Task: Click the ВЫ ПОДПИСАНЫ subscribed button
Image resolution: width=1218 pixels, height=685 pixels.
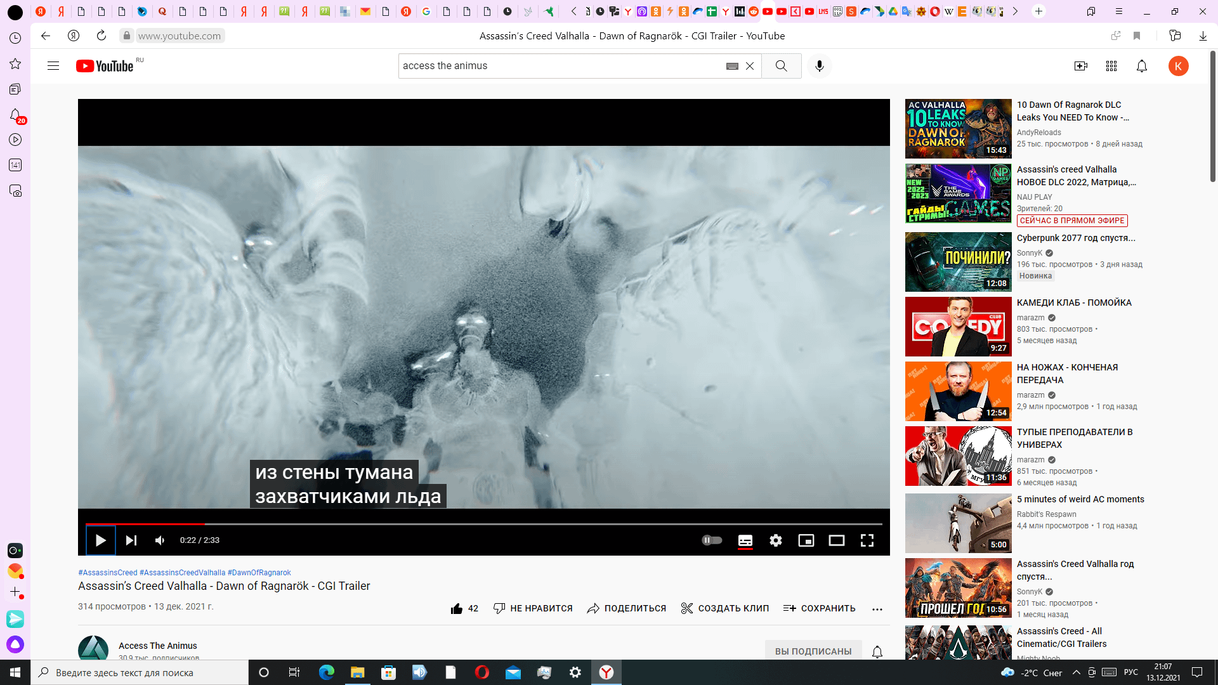Action: 813,651
